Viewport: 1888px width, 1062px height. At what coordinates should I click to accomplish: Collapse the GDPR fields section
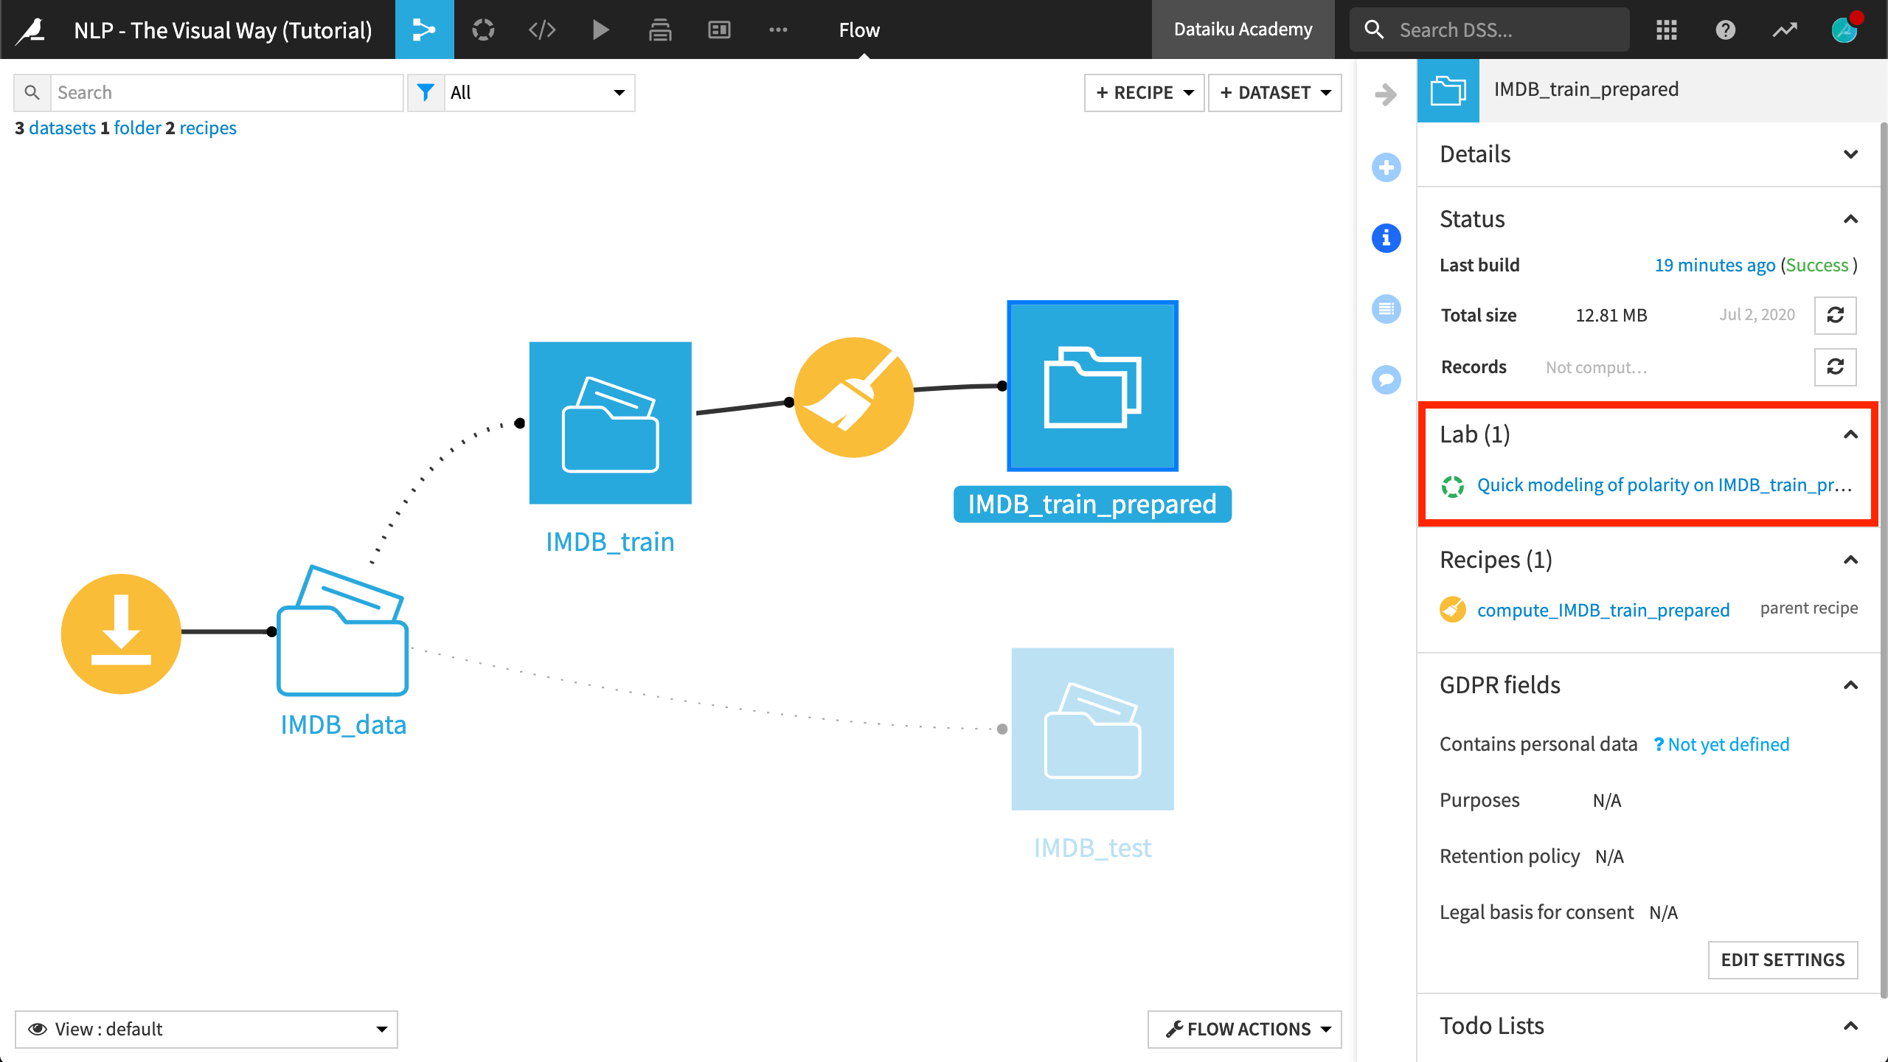1850,685
